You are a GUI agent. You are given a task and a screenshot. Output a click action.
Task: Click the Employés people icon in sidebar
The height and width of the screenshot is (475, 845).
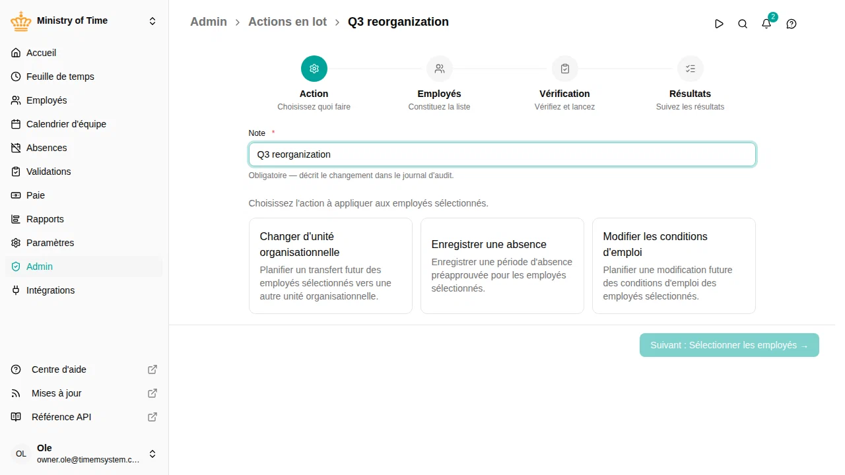pyautogui.click(x=17, y=100)
